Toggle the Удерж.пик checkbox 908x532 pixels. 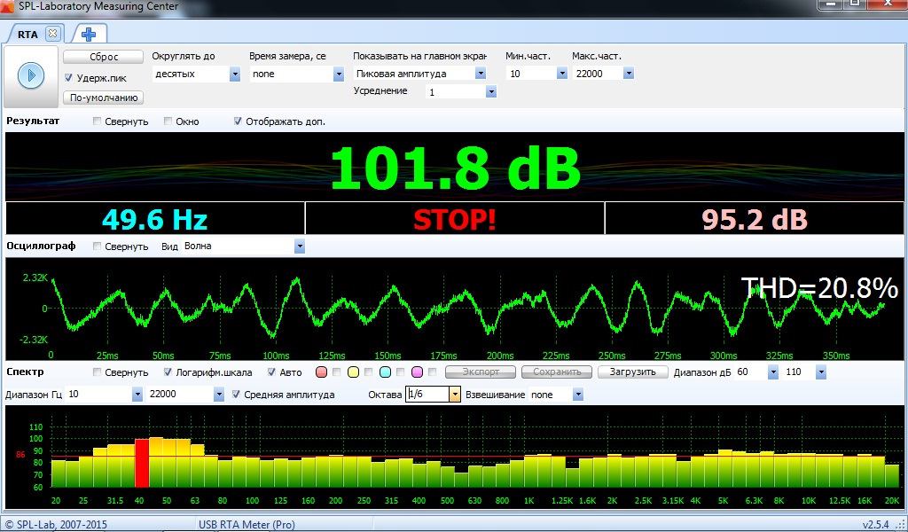69,78
